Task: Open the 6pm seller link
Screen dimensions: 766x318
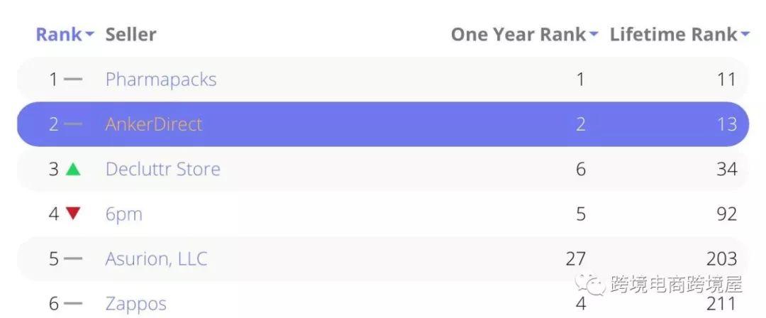Action: pos(123,214)
